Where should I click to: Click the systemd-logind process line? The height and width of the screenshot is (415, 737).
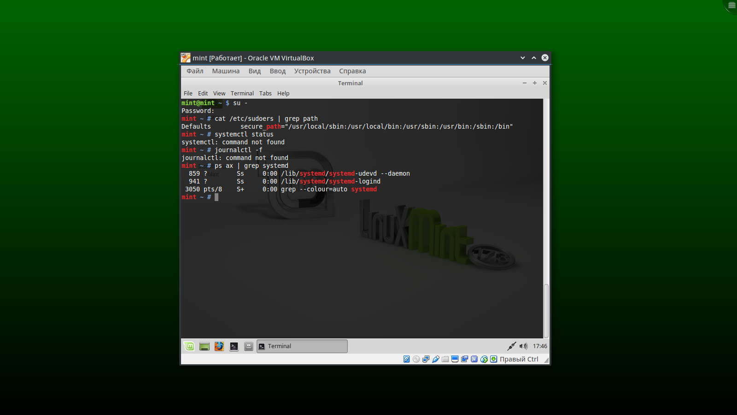click(285, 181)
